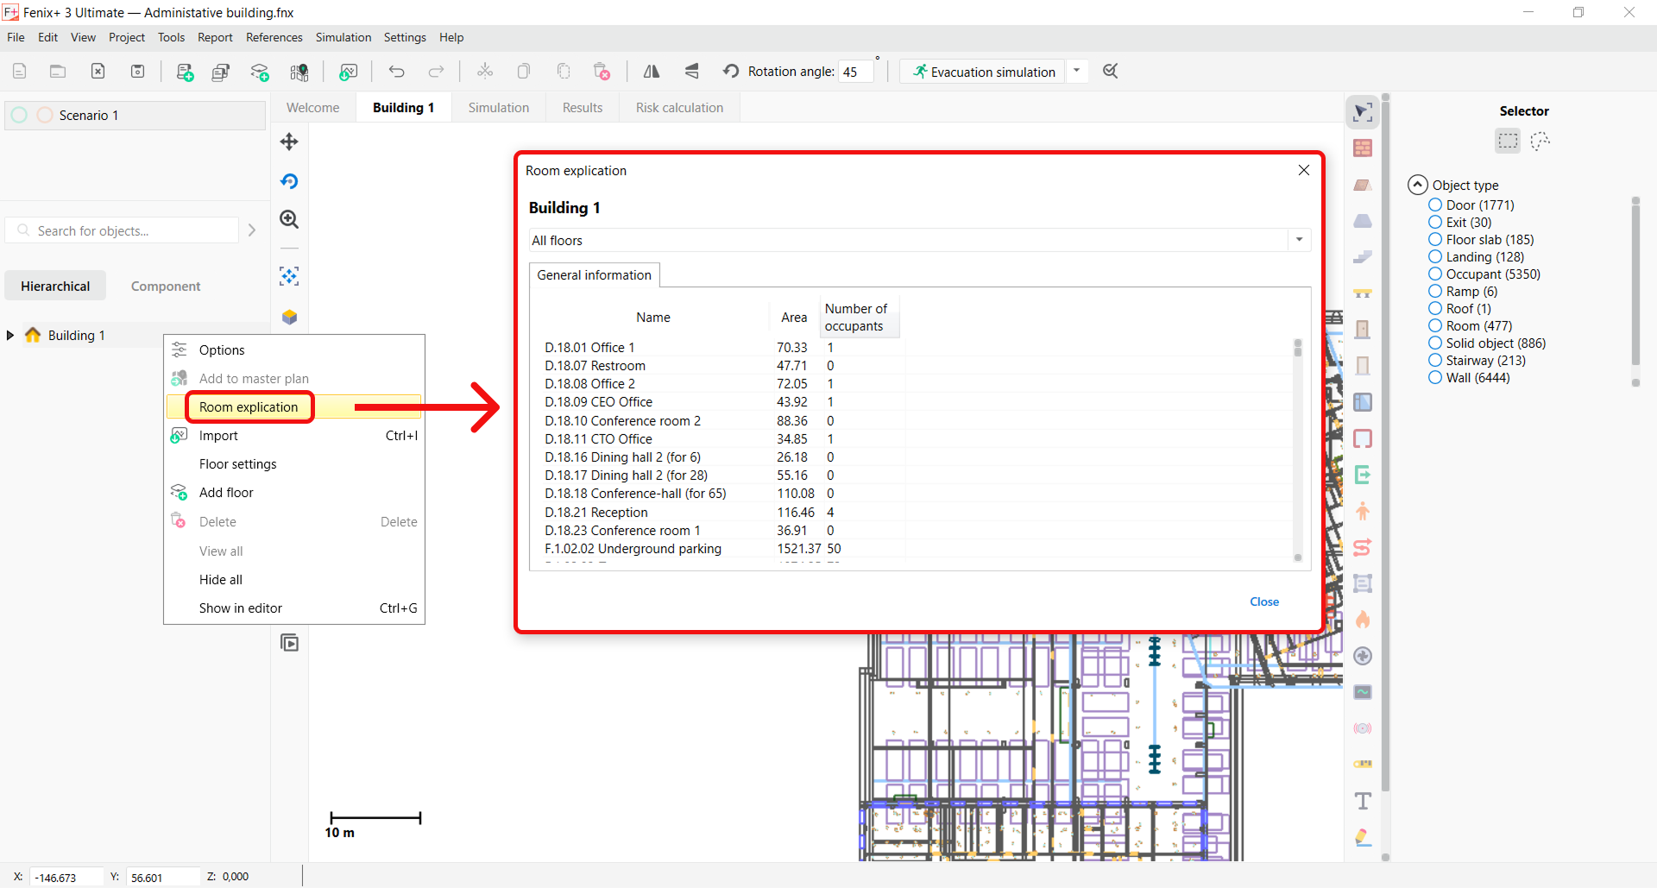The width and height of the screenshot is (1657, 888).
Task: Switch to the Risk calculation tab
Action: click(x=679, y=108)
